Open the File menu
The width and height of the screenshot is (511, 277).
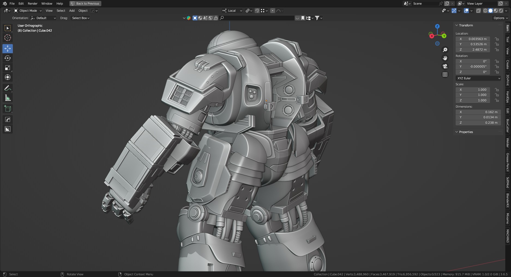click(12, 4)
